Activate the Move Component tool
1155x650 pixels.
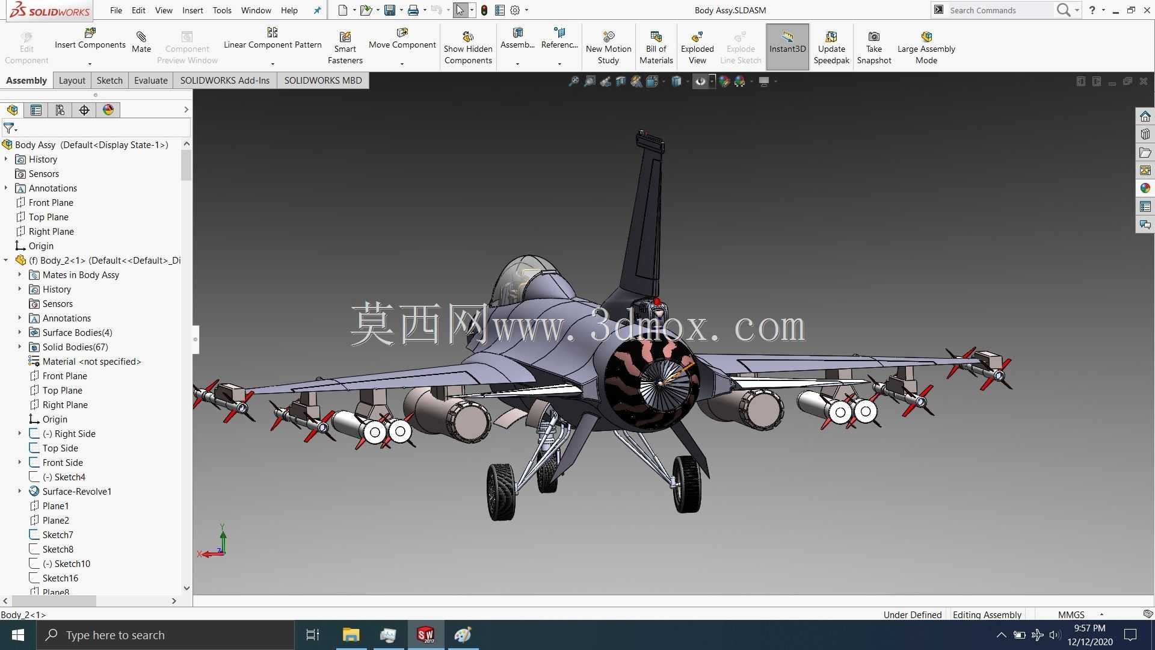coord(402,39)
